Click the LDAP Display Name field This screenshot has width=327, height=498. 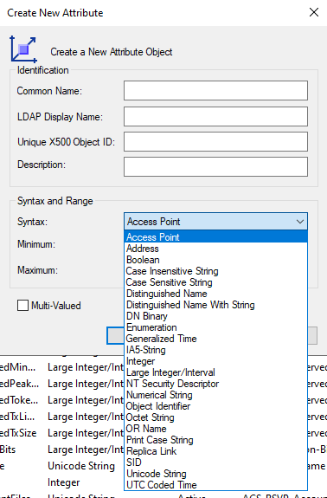(x=215, y=116)
